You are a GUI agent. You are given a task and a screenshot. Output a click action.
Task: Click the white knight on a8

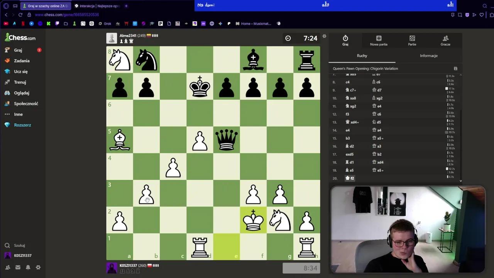pyautogui.click(x=120, y=59)
